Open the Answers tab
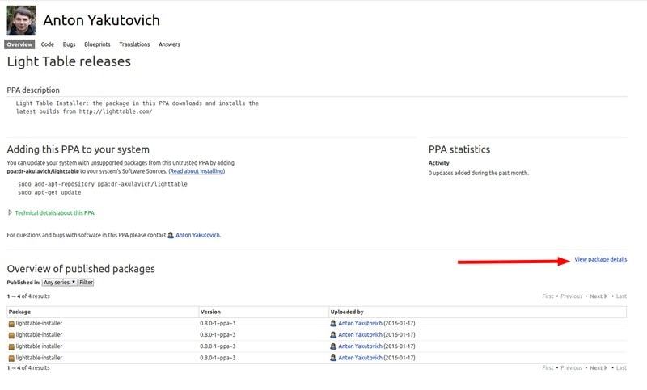 (169, 44)
